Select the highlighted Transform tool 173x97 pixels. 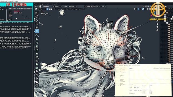37,31
